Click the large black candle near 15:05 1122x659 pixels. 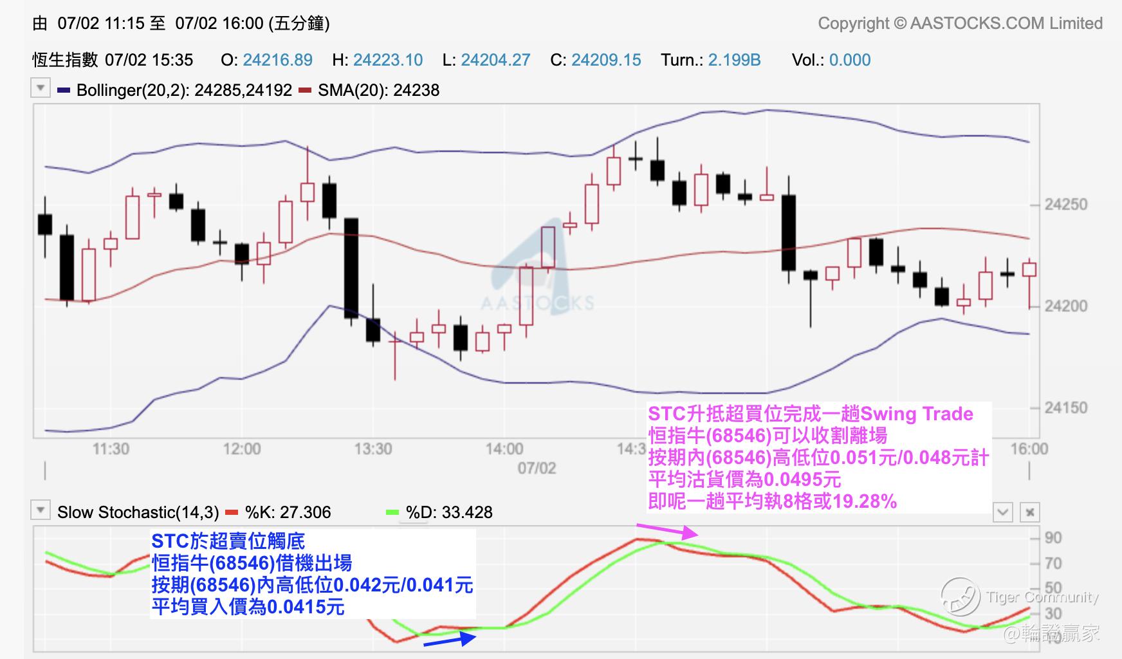point(789,232)
